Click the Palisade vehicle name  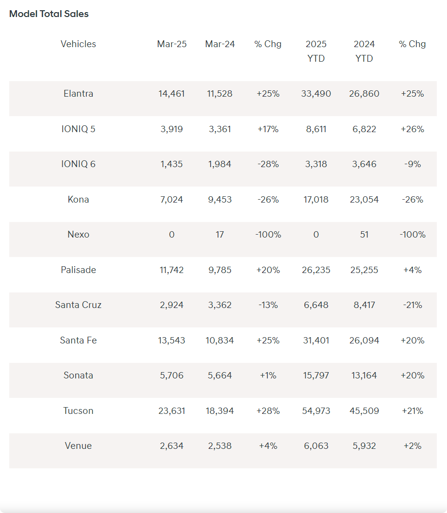coord(78,270)
